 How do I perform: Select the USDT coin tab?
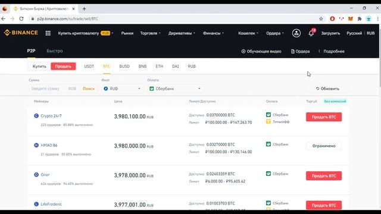click(89, 66)
